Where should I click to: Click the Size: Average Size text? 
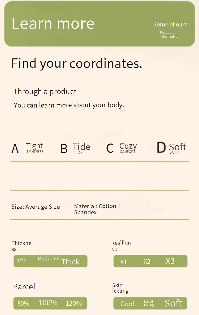click(x=36, y=207)
